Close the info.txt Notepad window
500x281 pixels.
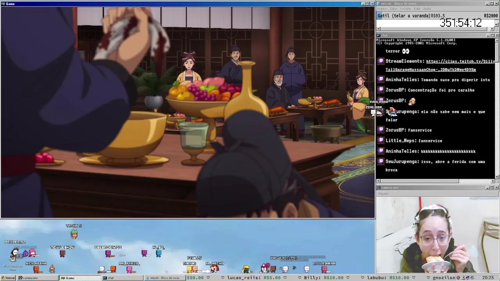pyautogui.click(x=496, y=4)
